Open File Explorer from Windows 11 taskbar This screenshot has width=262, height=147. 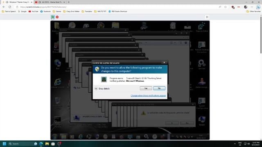pos(47,144)
